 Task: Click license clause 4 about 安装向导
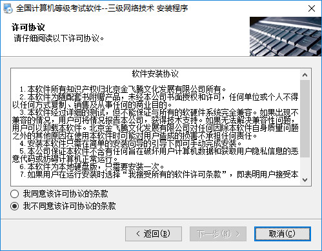[x=130, y=143]
